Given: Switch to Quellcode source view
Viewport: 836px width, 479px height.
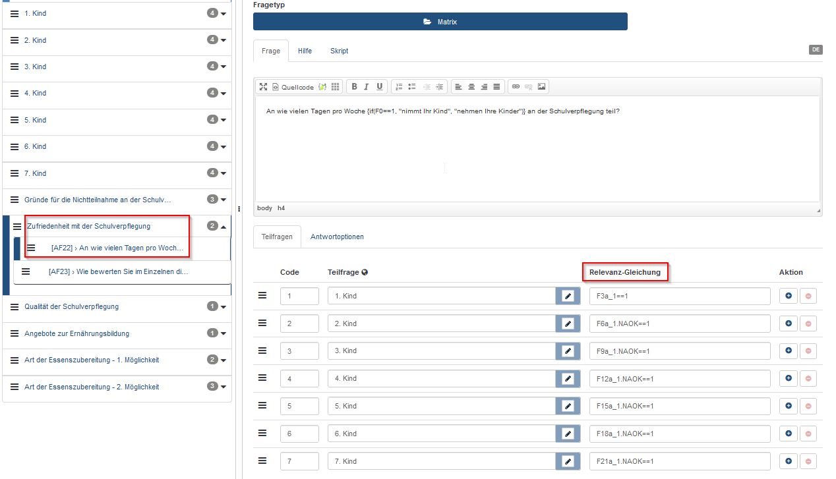Looking at the screenshot, I should tap(293, 86).
